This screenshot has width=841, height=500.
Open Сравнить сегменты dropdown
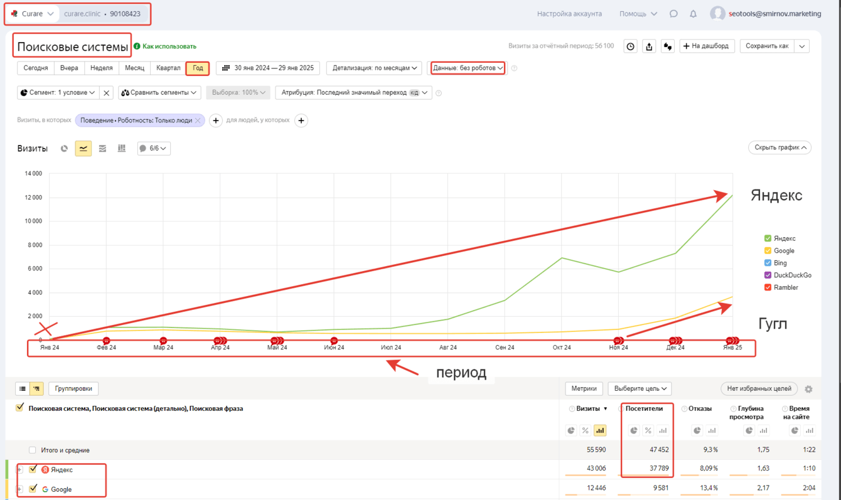tap(159, 93)
